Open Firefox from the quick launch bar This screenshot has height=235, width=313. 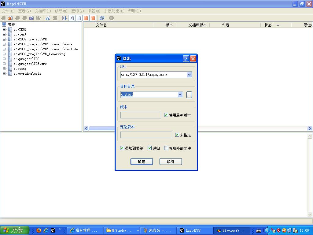39,230
